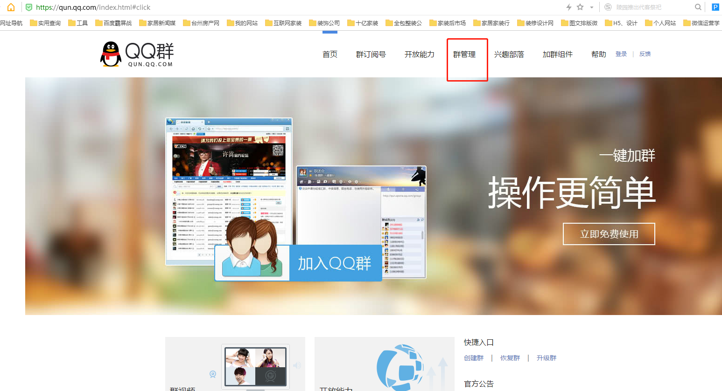Click the 创建群 quick link
Screen dimensions: 722x391
[x=474, y=358]
